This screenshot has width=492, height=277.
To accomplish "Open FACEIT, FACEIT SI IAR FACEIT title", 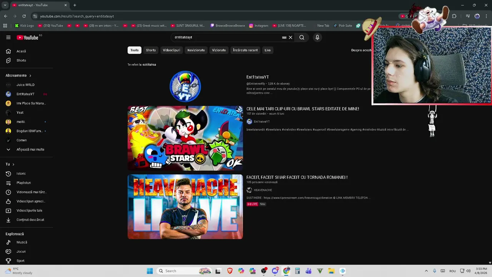I will (x=297, y=177).
